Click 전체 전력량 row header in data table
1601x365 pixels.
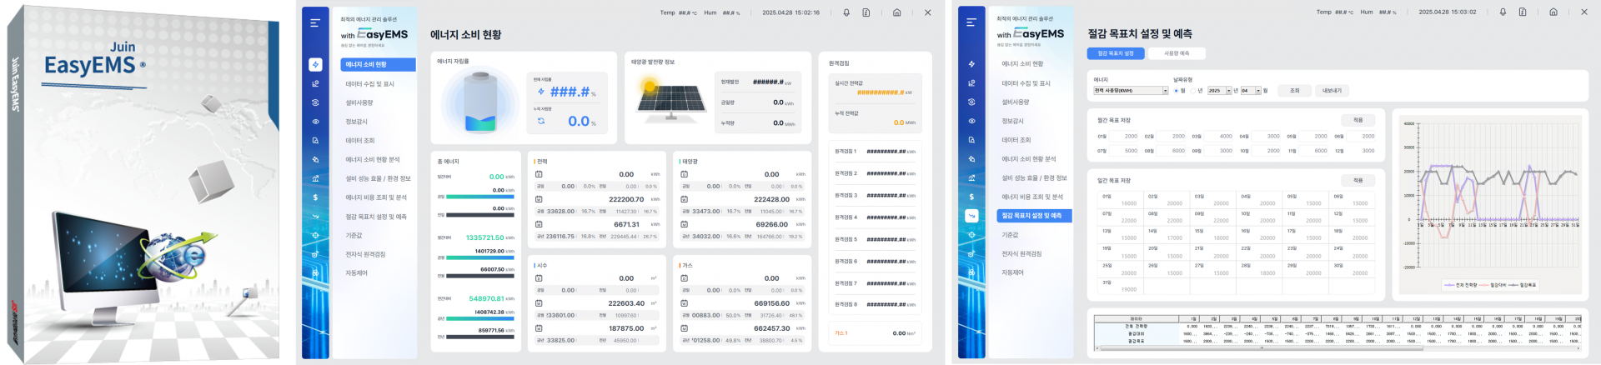click(x=1137, y=326)
